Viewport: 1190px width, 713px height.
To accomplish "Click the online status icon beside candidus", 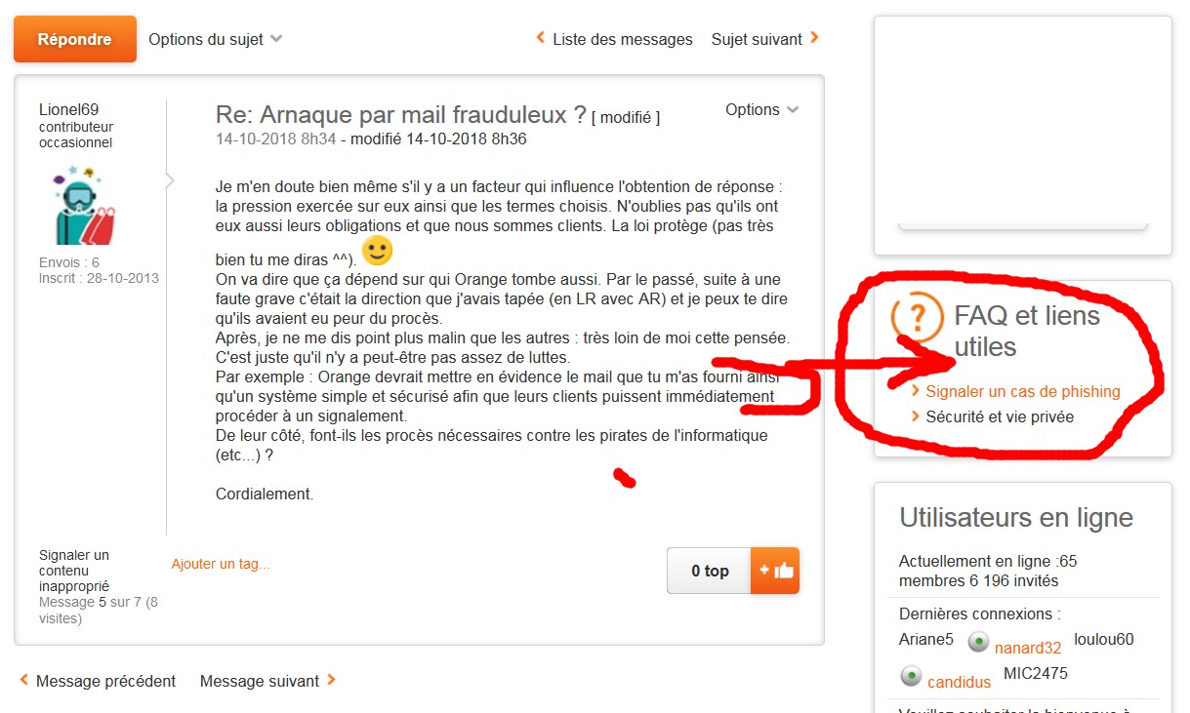I will (x=911, y=676).
